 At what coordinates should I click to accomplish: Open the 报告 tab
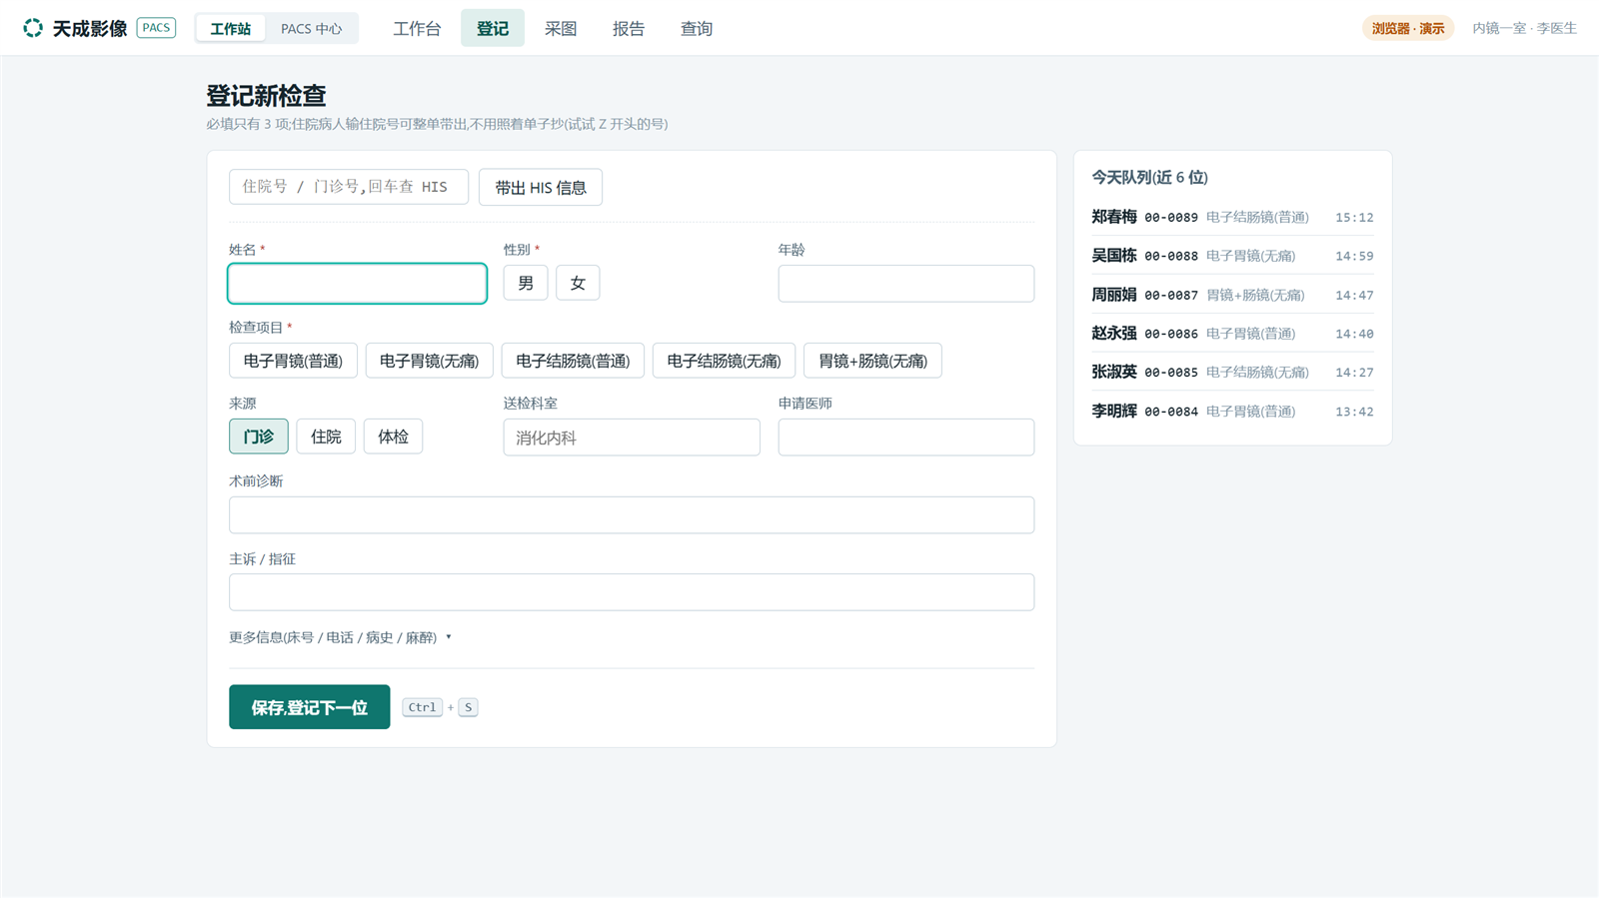[x=629, y=29]
